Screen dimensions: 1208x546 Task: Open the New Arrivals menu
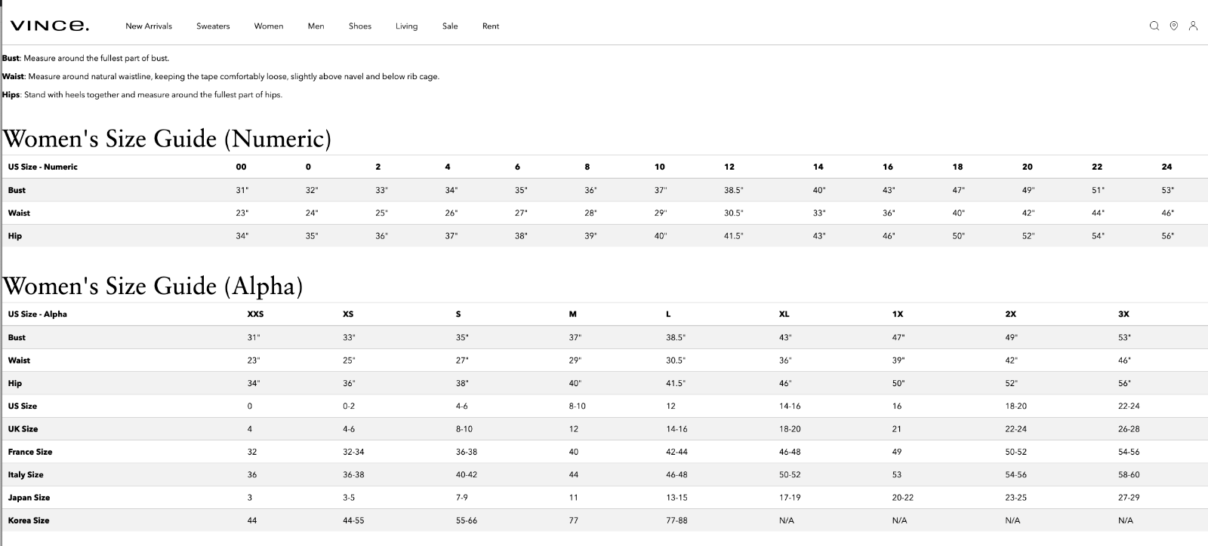pyautogui.click(x=149, y=26)
